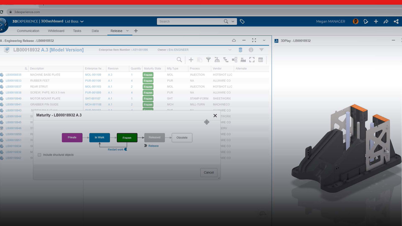The width and height of the screenshot is (402, 226).
Task: Open the Tasks tab
Action: coord(77,31)
